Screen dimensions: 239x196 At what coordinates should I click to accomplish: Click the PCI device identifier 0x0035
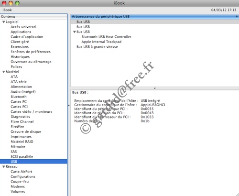147,109
